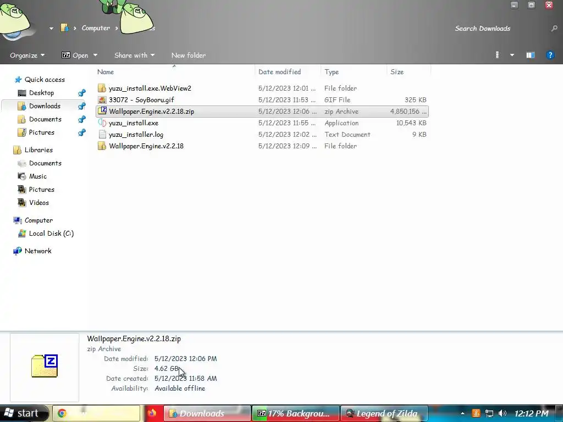Open the recent locations dropdown arrow
Screen dimensions: 563x422
51,28
